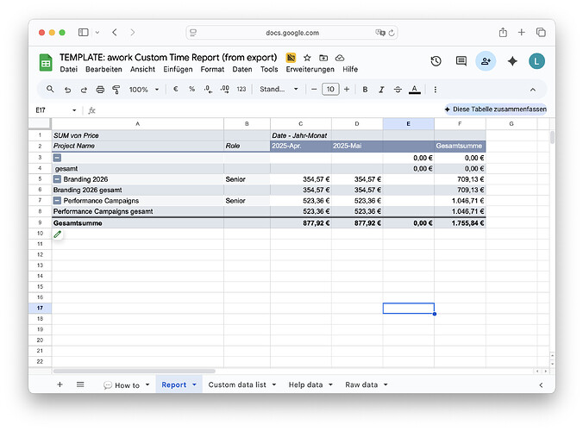Toggle strikethrough formatting
This screenshot has height=431, width=583.
(x=398, y=90)
